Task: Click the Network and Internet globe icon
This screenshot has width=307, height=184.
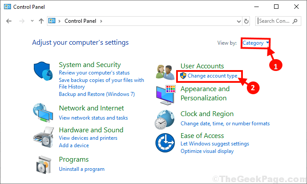Action: pos(43,113)
